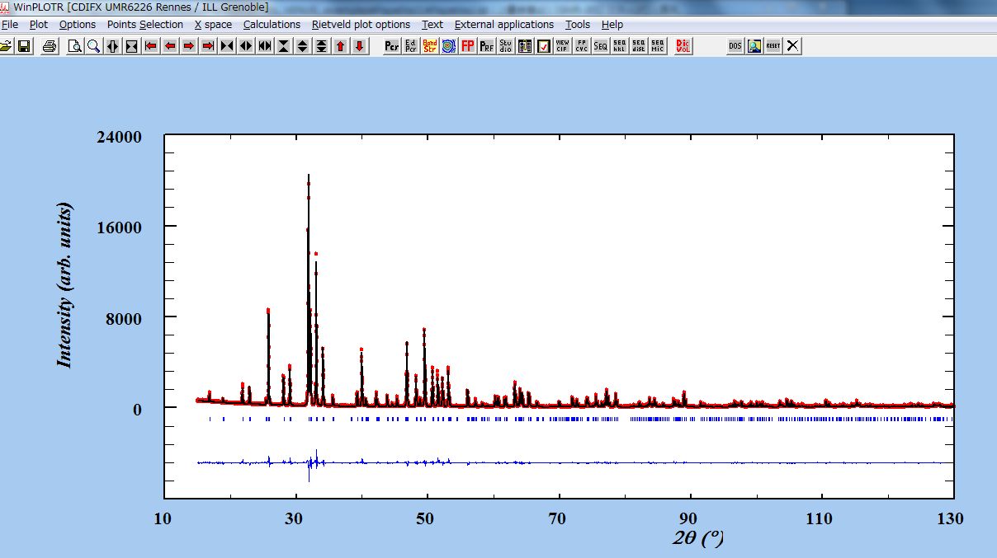Click the save file floppy disk icon
This screenshot has width=997, height=558.
(x=24, y=46)
